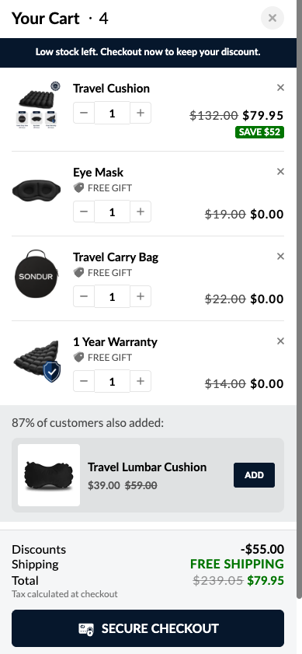Increase Eye Mask quantity
Viewport: 302px width, 654px height.
pyautogui.click(x=141, y=212)
